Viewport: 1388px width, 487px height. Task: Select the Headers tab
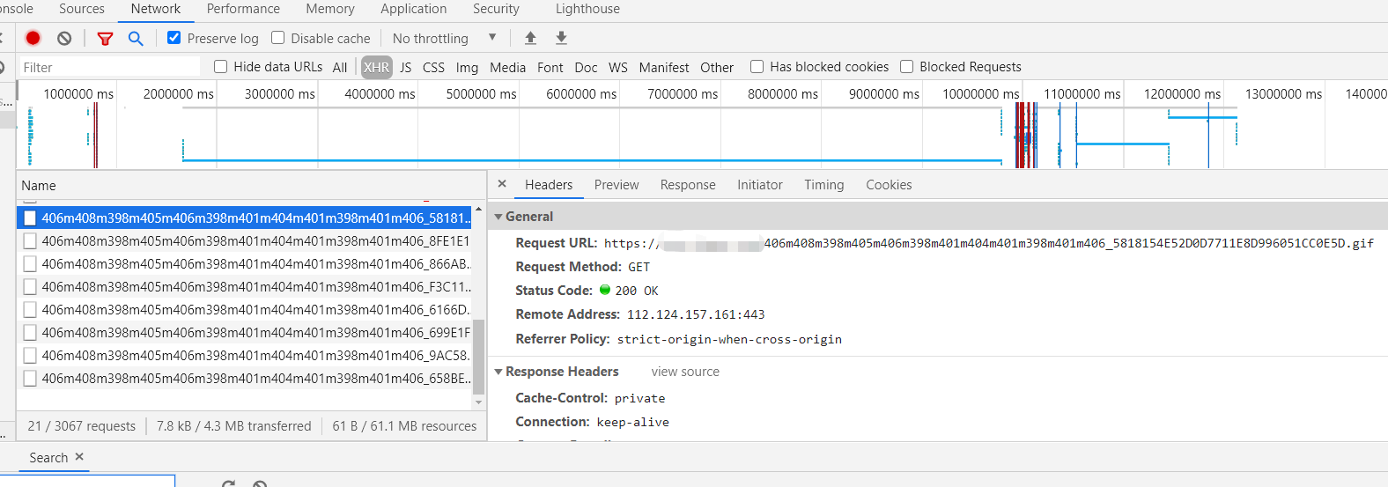(549, 185)
